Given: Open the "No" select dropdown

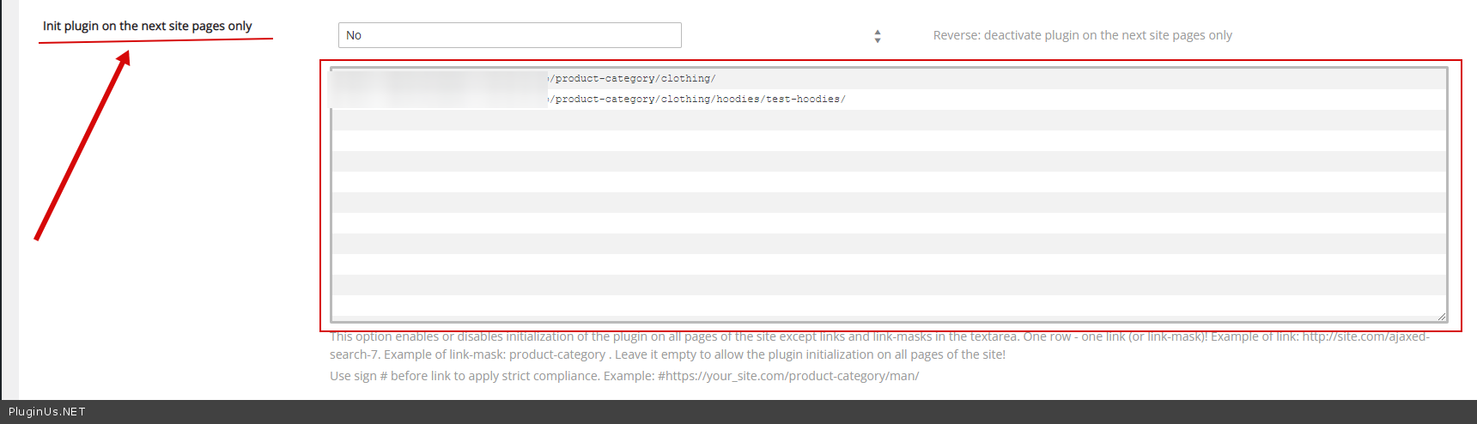Looking at the screenshot, I should [509, 35].
